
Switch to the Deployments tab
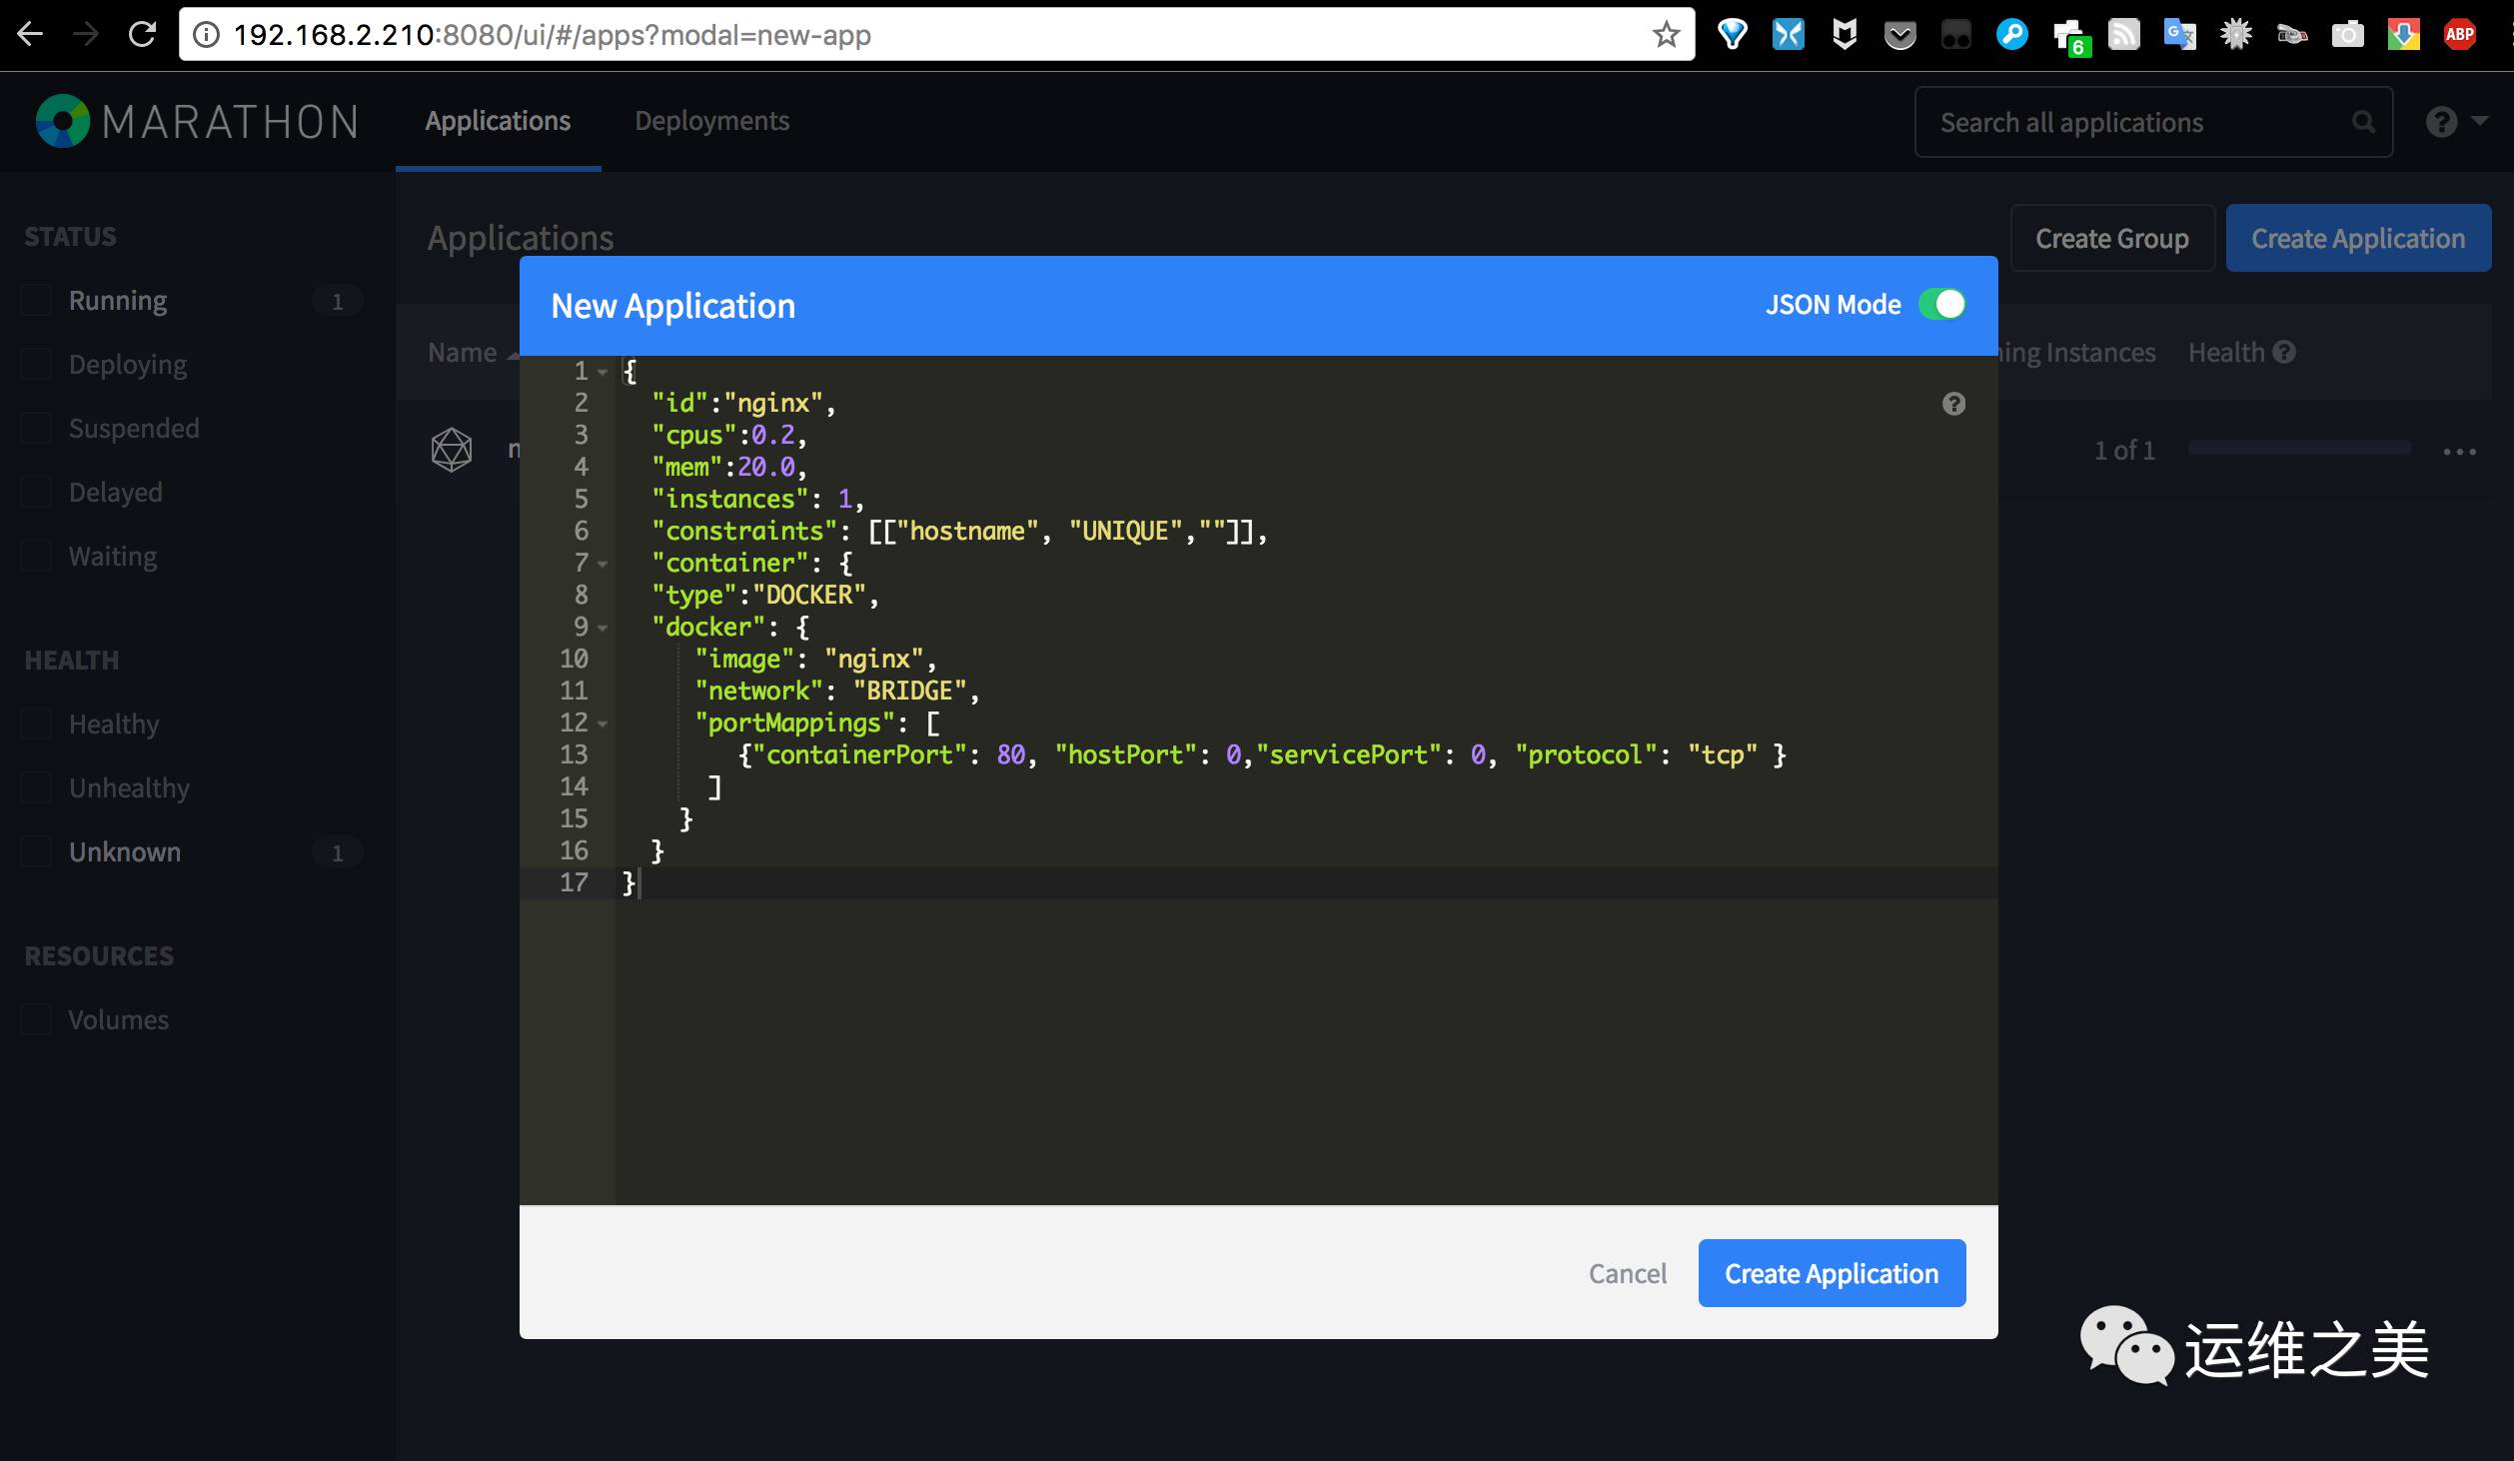click(712, 121)
